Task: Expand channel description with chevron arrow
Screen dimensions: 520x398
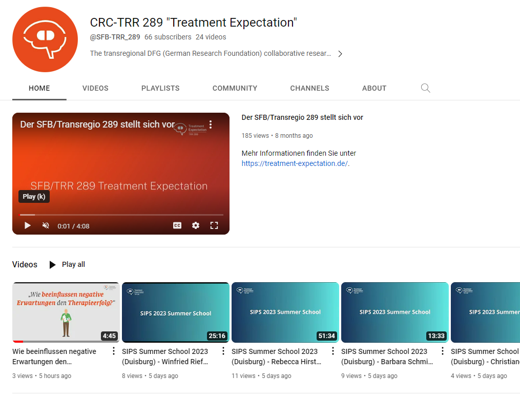Action: tap(340, 54)
